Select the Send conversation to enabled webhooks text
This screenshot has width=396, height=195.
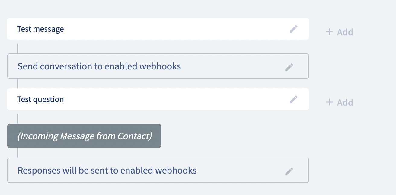coord(99,66)
